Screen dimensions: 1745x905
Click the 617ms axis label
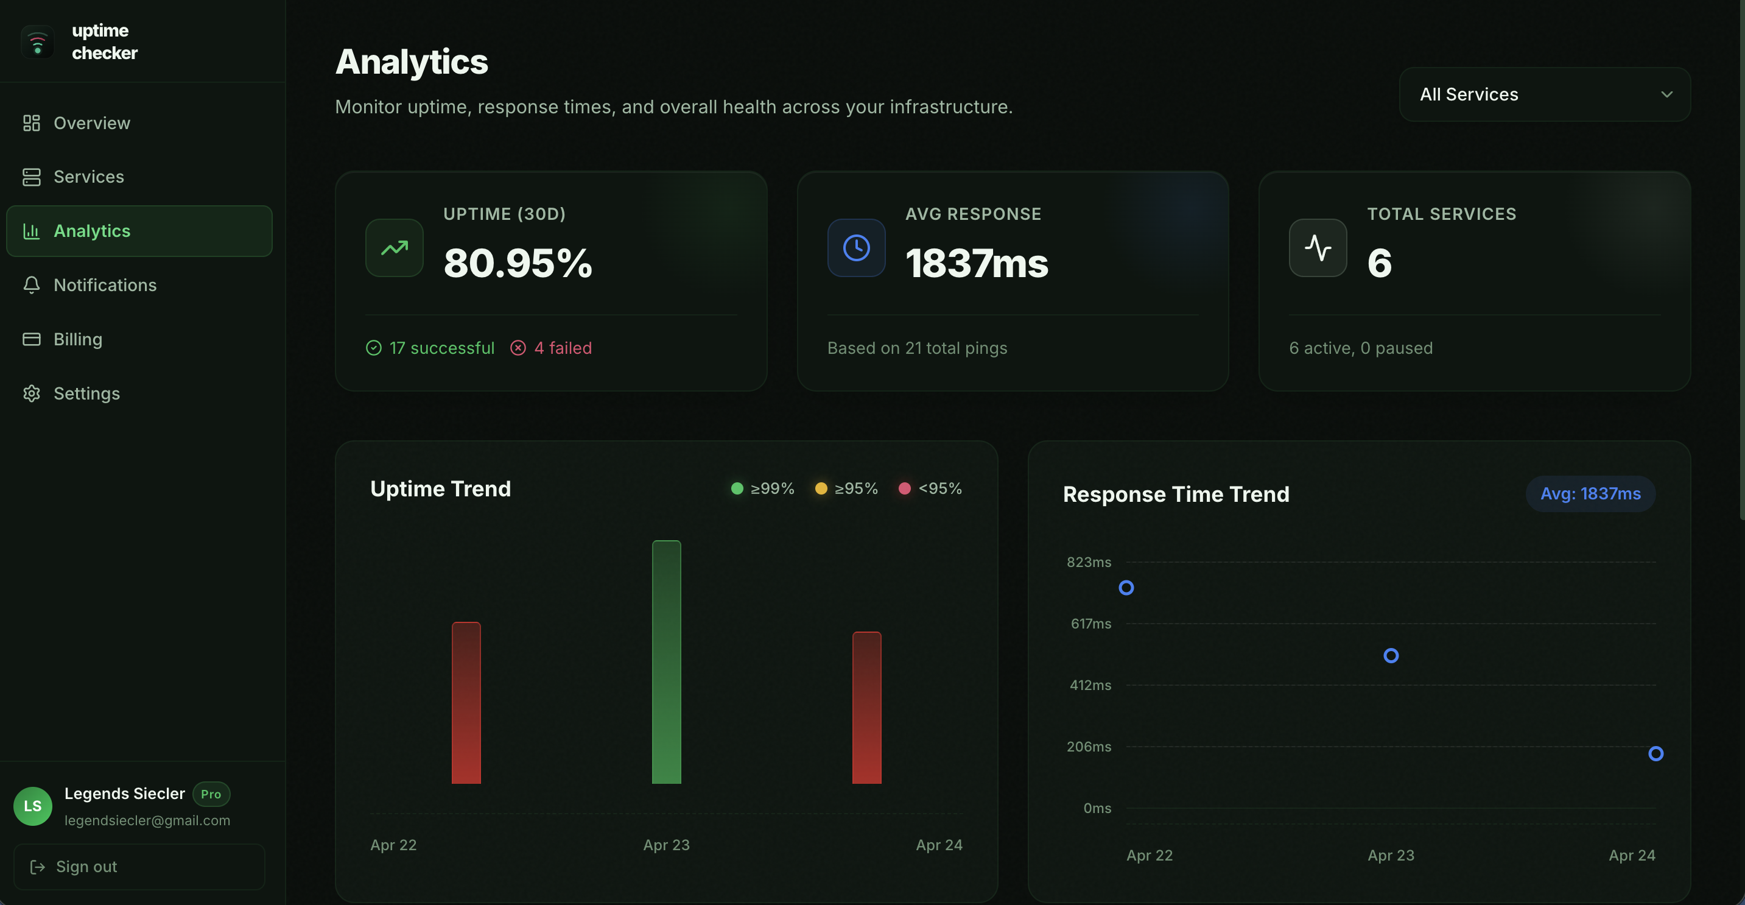(1090, 624)
